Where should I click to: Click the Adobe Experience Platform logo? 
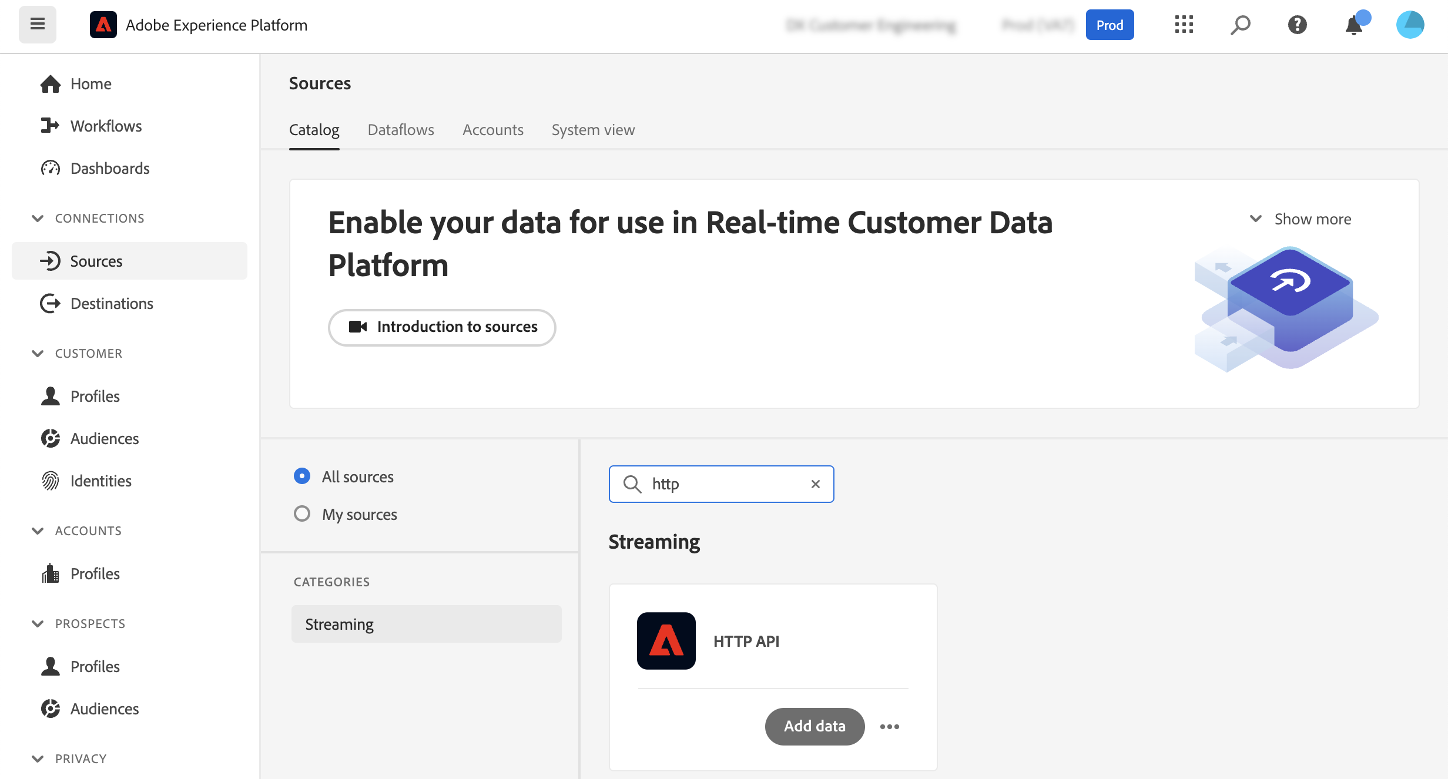pos(103,25)
